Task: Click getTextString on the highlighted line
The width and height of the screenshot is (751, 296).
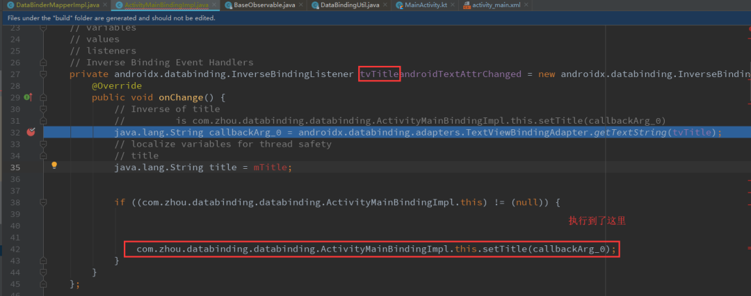Action: (x=630, y=132)
